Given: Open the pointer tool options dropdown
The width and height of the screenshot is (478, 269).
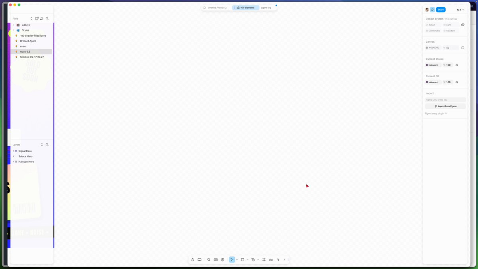Looking at the screenshot, I should [237, 259].
